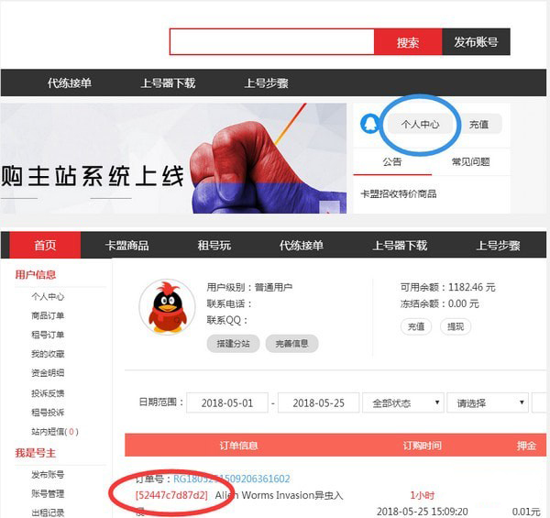This screenshot has width=550, height=518.
Task: Focus the search input field at top
Action: (272, 42)
